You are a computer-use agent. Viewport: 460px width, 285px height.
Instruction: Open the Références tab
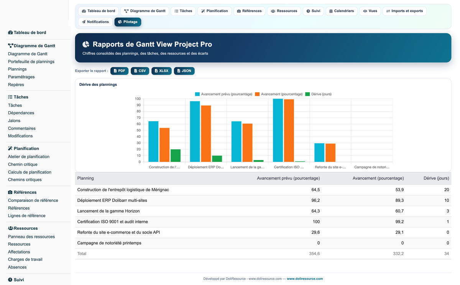249,11
